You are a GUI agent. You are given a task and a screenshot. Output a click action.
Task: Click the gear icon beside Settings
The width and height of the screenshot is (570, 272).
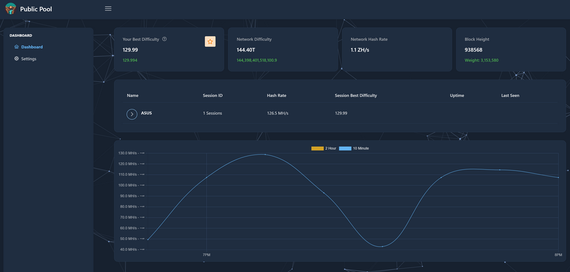16,58
